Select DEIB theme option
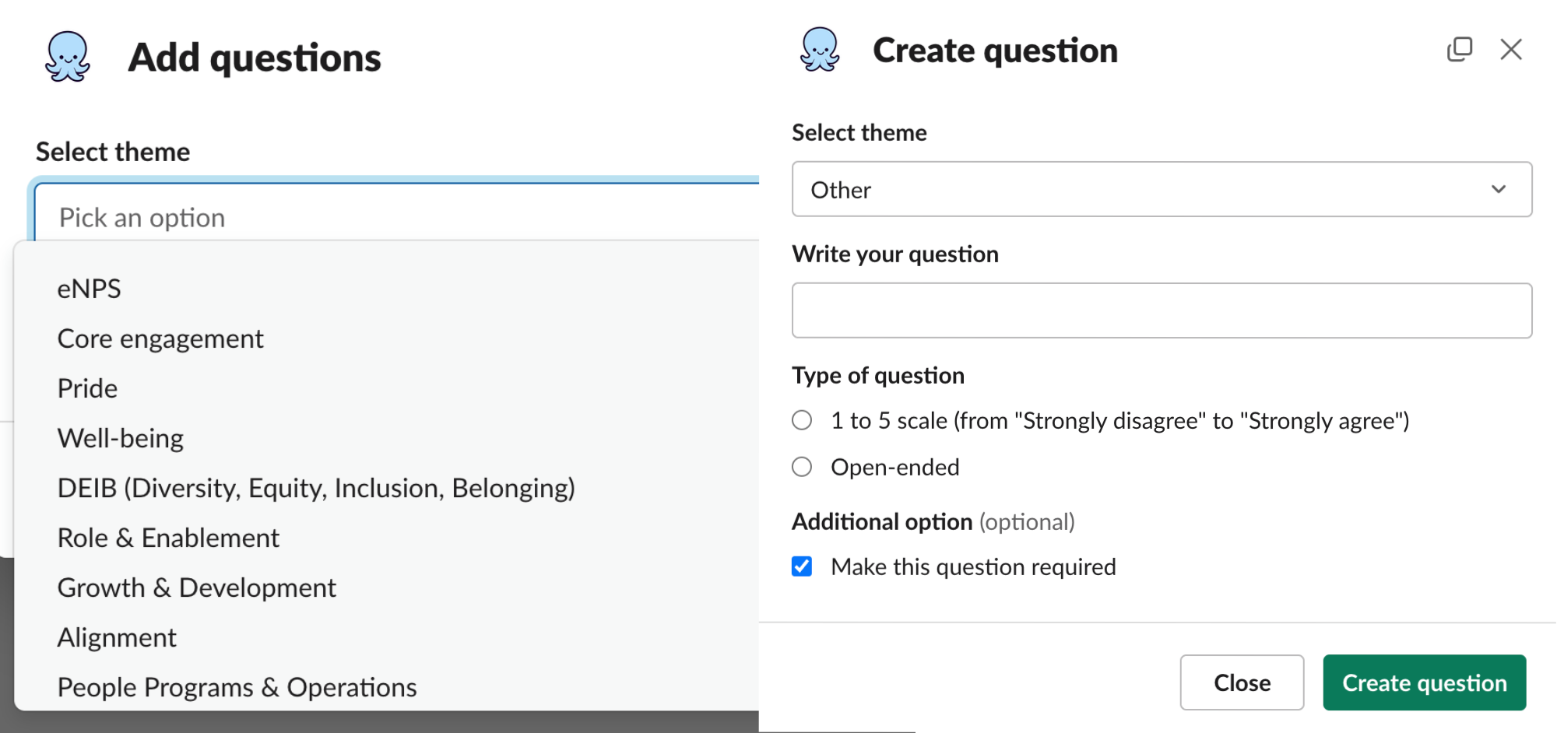The height and width of the screenshot is (733, 1557). pyautogui.click(x=316, y=488)
